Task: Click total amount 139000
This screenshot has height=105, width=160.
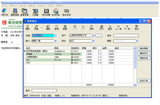Action: tap(108, 85)
